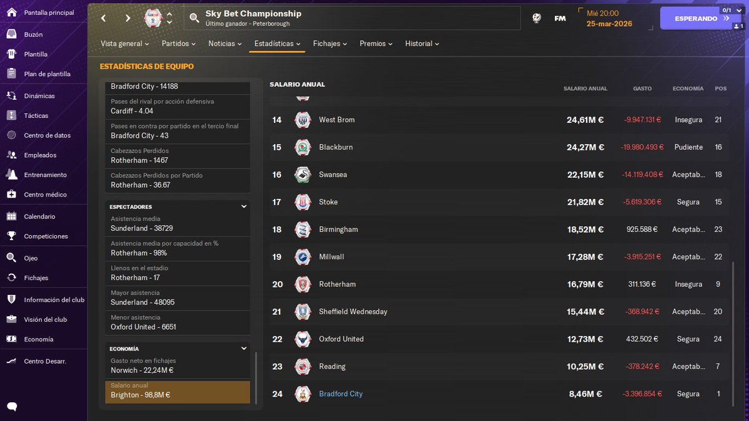Viewport: 749px width, 421px height.
Task: Go forward with right arrow
Action: pos(128,18)
